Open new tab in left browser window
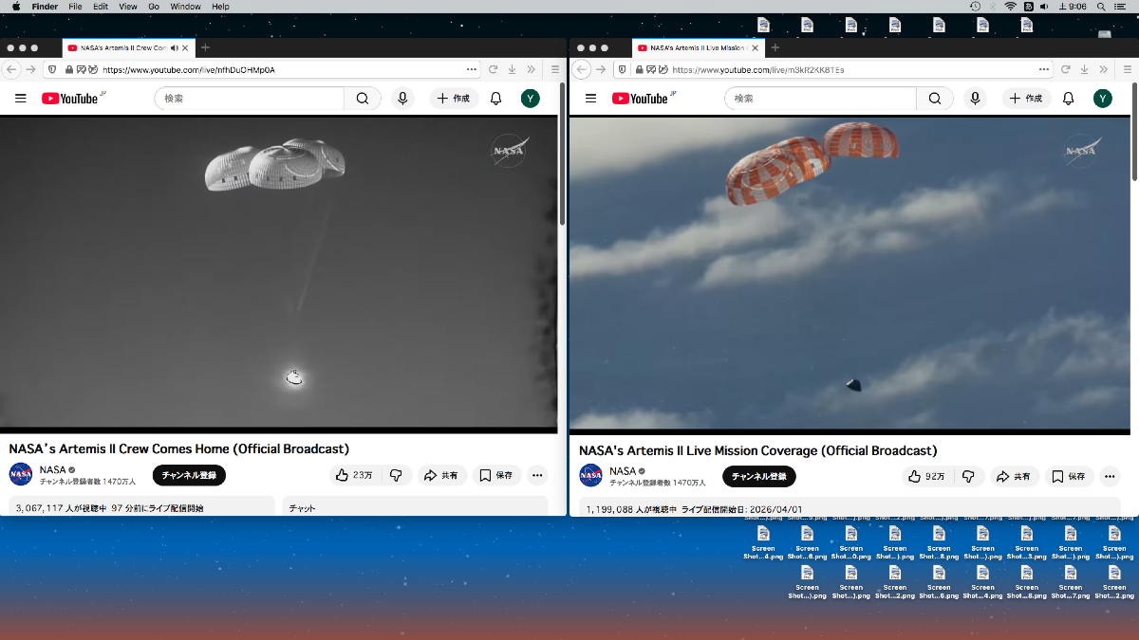The image size is (1139, 640). click(205, 47)
